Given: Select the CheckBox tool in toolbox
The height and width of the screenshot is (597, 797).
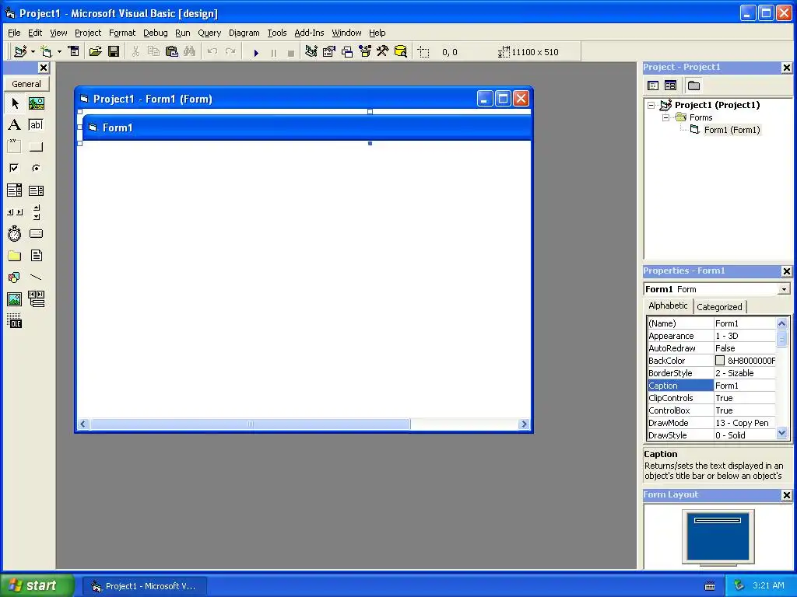Looking at the screenshot, I should [15, 168].
